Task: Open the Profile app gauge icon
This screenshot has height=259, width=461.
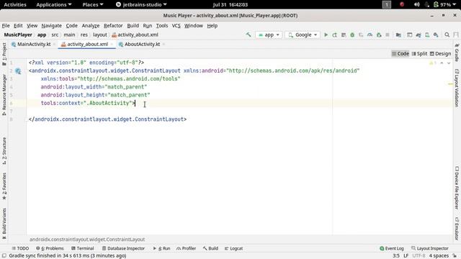Action: tap(370, 35)
